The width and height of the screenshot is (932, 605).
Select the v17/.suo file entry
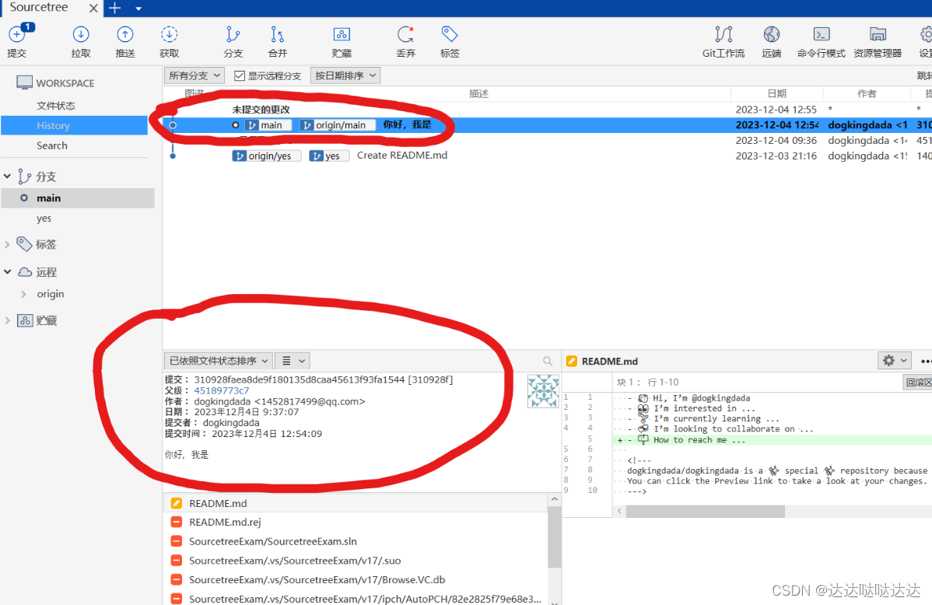click(356, 561)
